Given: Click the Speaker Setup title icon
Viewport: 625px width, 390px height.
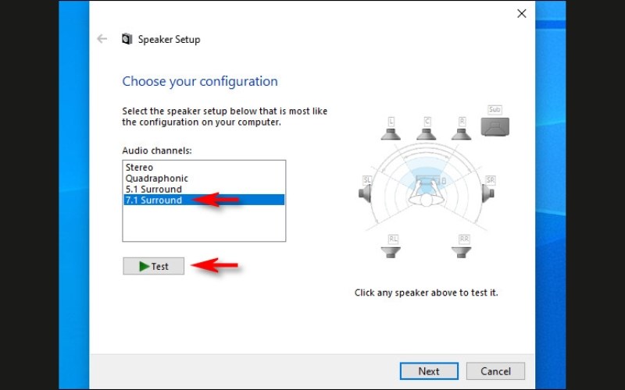Looking at the screenshot, I should 127,39.
